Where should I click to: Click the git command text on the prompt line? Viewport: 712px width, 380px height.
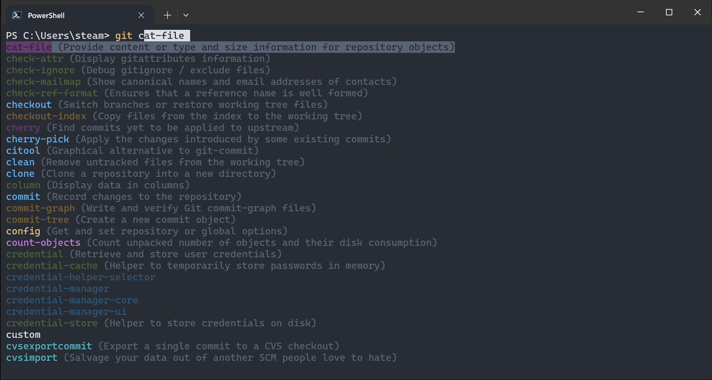(x=124, y=35)
